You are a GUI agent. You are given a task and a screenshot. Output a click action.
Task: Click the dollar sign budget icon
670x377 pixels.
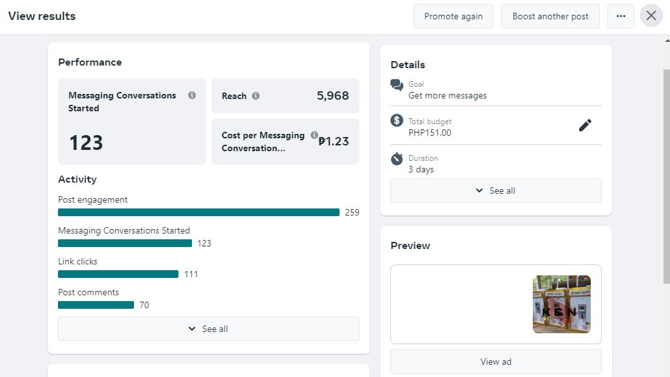click(397, 121)
